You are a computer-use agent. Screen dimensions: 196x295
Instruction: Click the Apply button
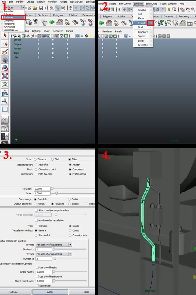click(50, 292)
